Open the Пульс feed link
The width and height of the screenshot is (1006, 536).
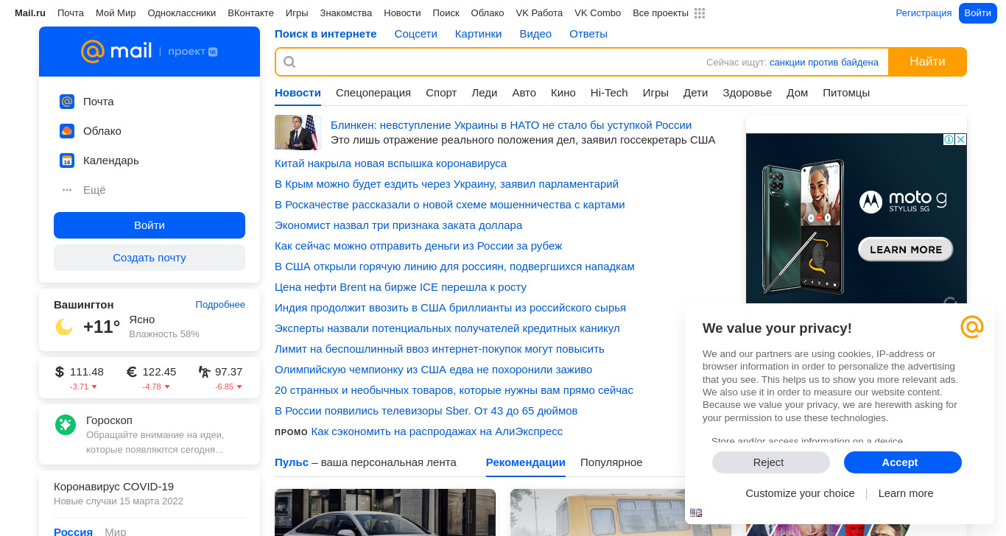pos(292,462)
